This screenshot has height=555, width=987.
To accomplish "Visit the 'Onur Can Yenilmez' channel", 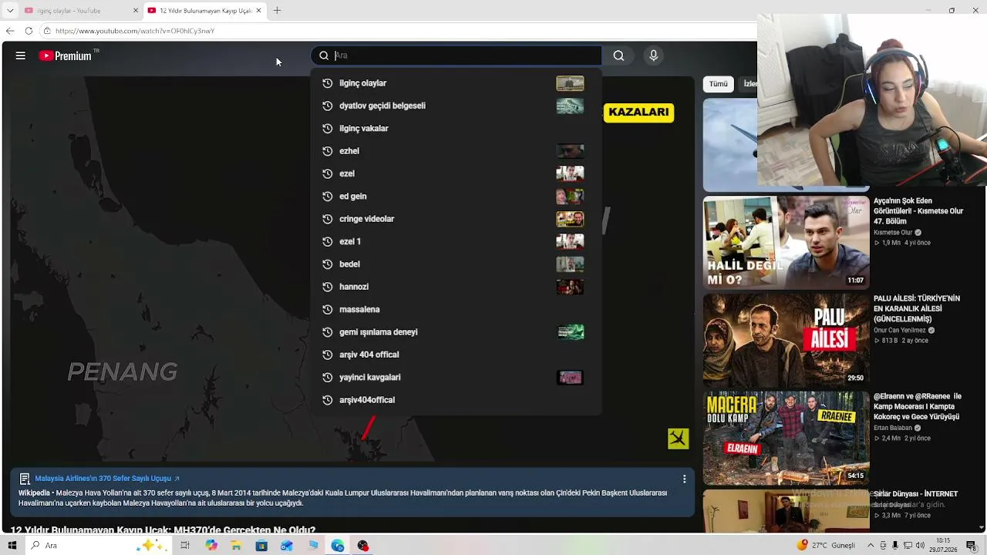I will (900, 330).
